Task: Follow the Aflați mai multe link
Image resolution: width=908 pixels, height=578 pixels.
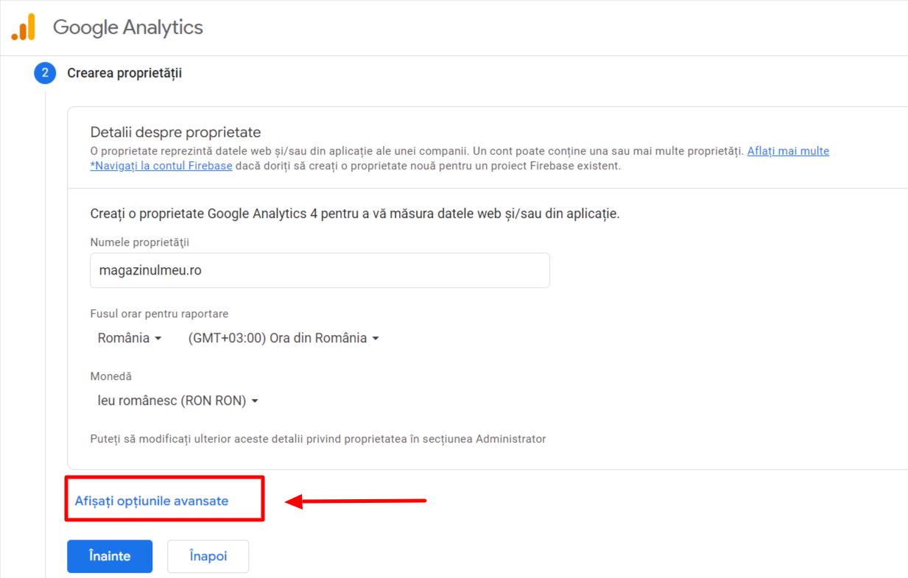Action: [x=788, y=151]
